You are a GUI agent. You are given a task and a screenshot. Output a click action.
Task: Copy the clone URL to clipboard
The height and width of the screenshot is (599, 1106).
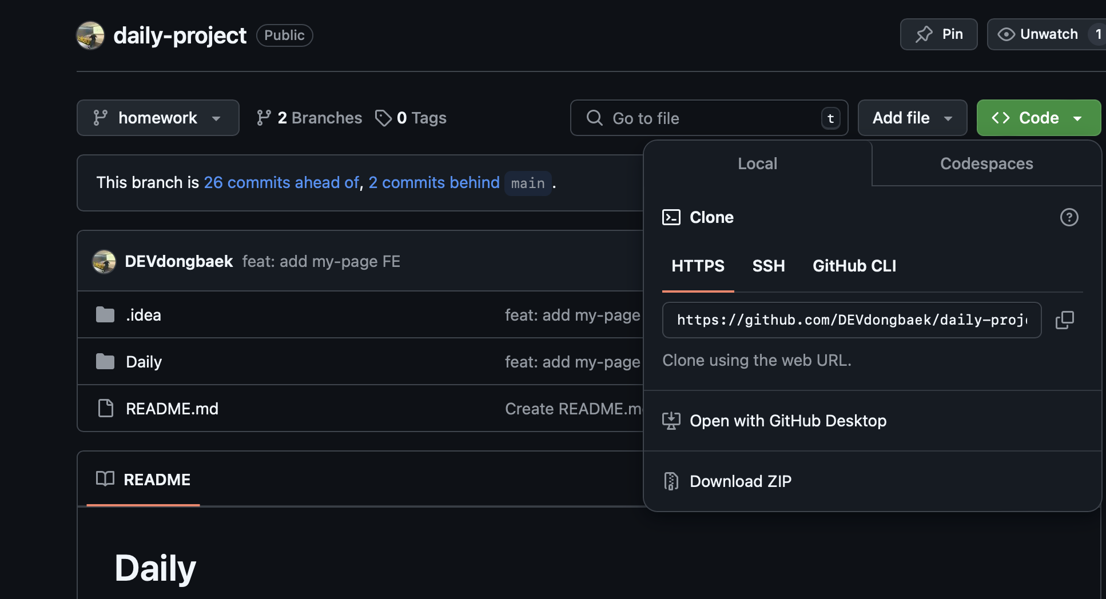point(1064,320)
